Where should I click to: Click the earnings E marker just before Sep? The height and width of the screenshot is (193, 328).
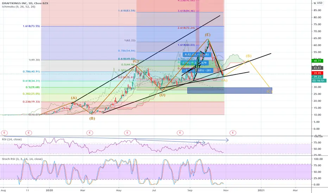click(180, 133)
